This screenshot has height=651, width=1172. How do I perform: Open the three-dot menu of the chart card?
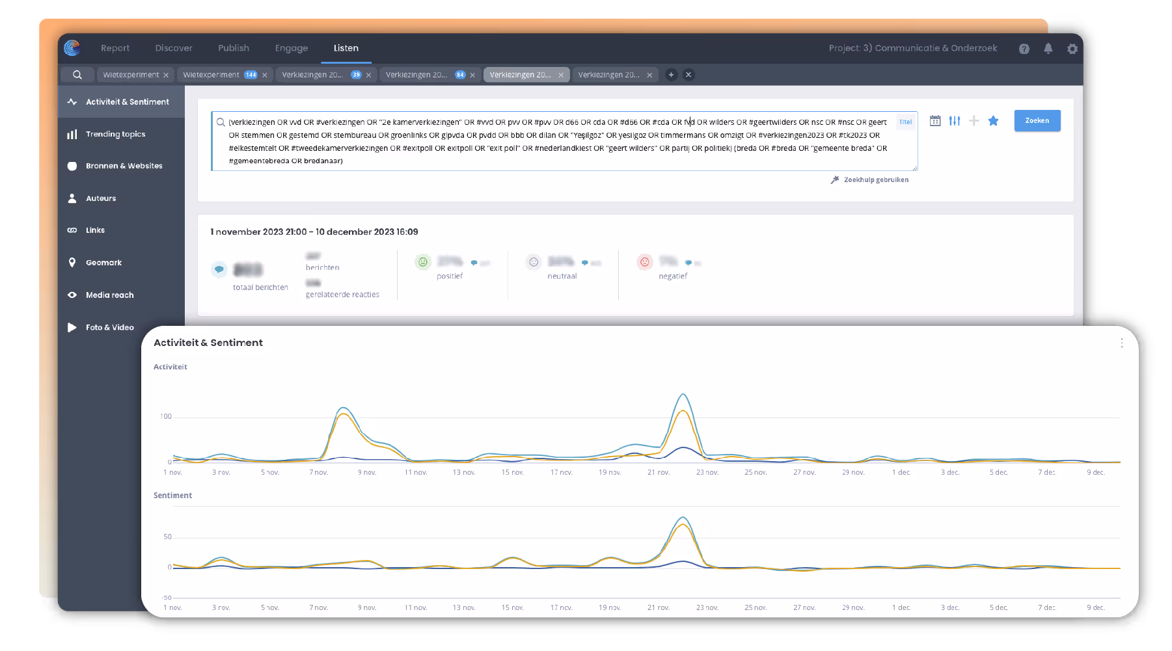[1122, 343]
